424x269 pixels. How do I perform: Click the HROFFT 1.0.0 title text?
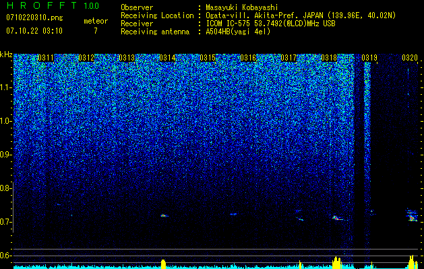point(53,5)
